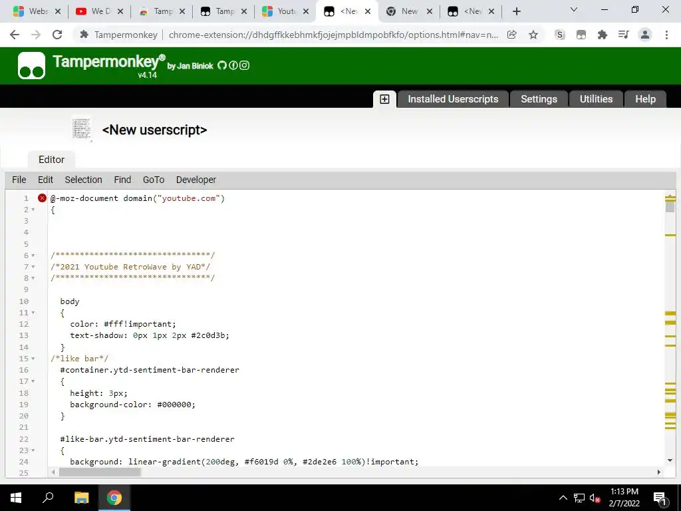Viewport: 681px width, 511px height.
Task: Reload the current page
Action: (x=57, y=35)
